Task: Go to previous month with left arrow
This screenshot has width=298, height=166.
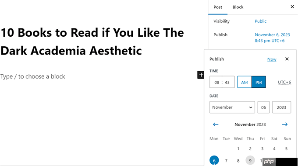Action: click(216, 125)
